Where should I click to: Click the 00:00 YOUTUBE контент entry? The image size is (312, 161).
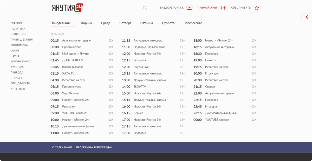(x=225, y=120)
